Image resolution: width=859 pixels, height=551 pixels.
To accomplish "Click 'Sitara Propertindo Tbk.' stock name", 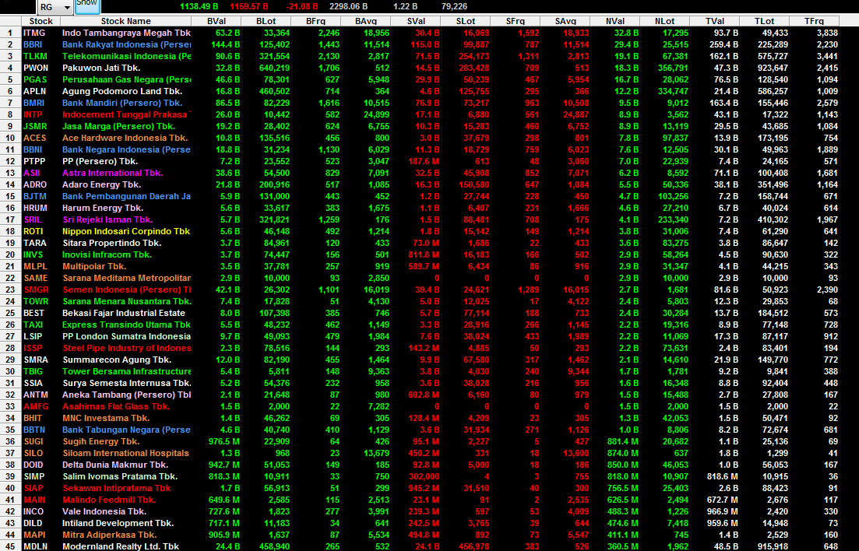I will click(112, 243).
